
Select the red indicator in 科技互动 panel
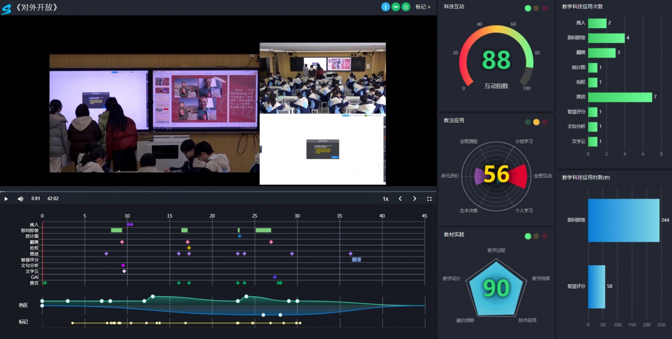click(x=545, y=8)
